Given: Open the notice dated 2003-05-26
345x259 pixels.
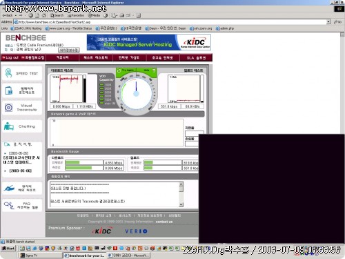Looking at the screenshot, I should pyautogui.click(x=21, y=157).
